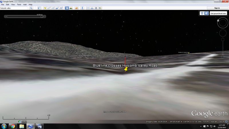
Task: Open the Add menu
Action: tap(25, 5)
